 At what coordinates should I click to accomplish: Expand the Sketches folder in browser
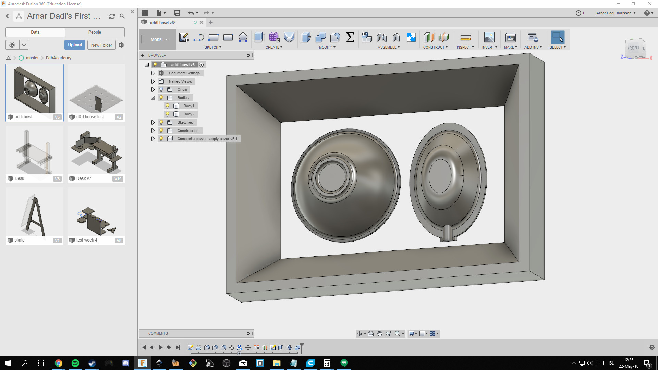[x=153, y=122]
